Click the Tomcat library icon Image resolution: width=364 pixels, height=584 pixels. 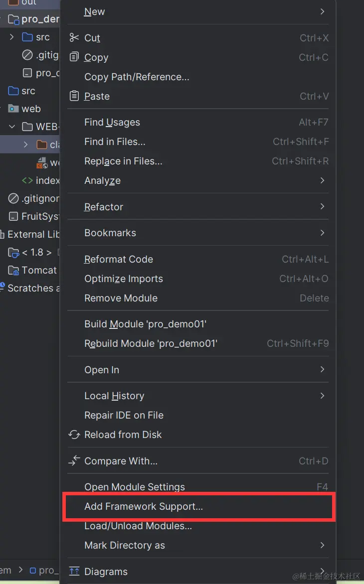(x=13, y=271)
